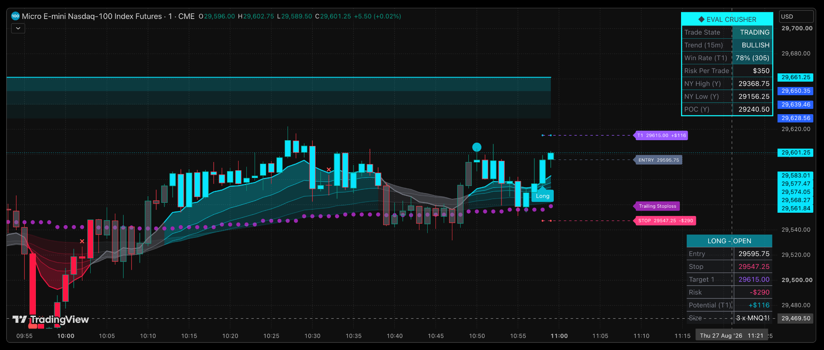Click the ENTRY 29595.75 label
Image resolution: width=824 pixels, height=350 pixels.
point(659,160)
